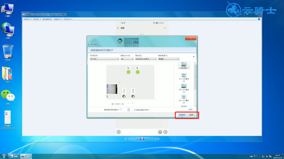
Task: Select the 10 x 15 cm layout
Action: [184, 99]
